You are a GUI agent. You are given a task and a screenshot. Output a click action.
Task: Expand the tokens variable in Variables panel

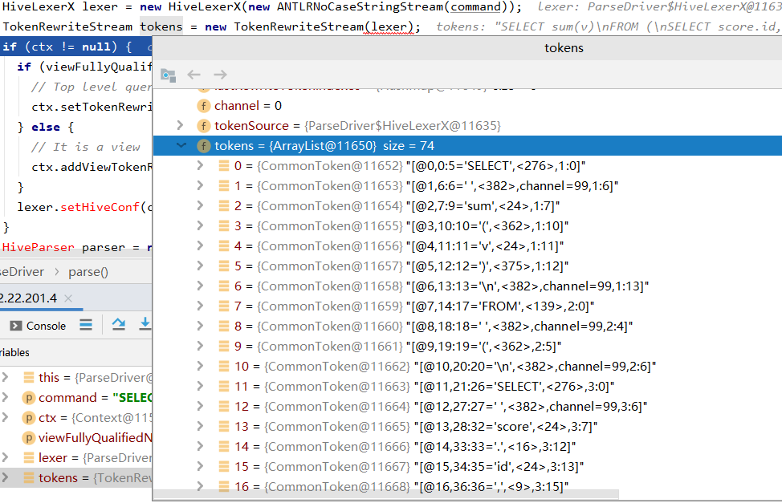pos(5,477)
